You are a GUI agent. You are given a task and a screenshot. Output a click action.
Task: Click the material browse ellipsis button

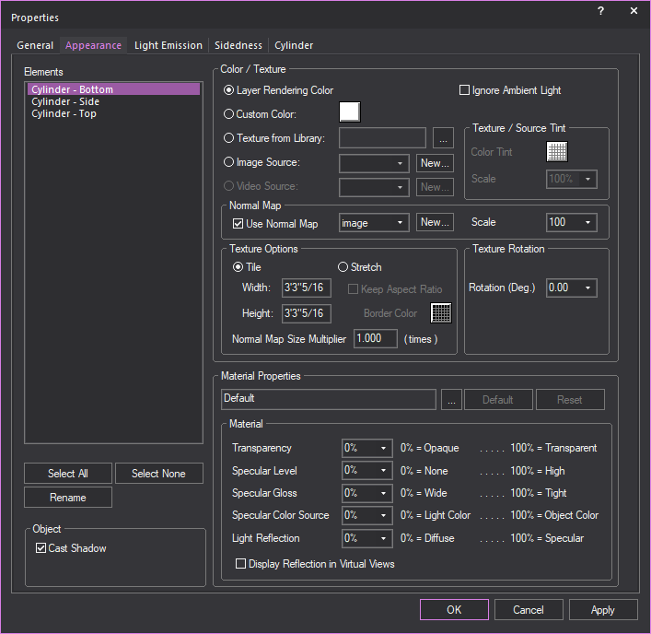451,400
